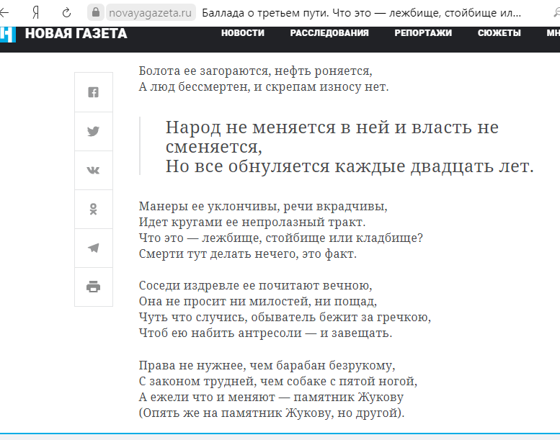Click line 'Права не нужнее, чем барабан безрукому'

[267, 365]
